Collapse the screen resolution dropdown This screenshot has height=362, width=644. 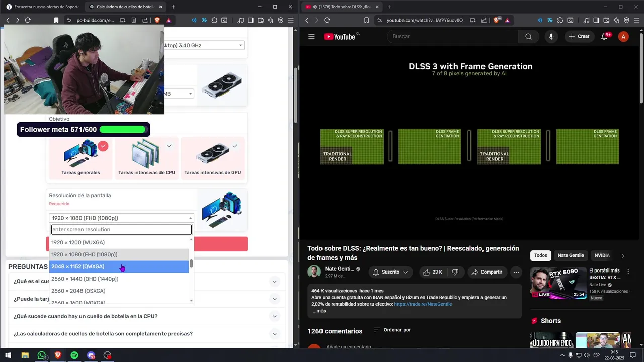click(x=121, y=218)
